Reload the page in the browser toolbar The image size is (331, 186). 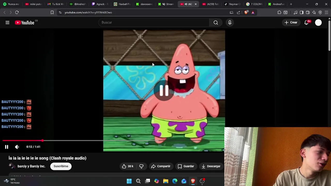click(x=17, y=12)
